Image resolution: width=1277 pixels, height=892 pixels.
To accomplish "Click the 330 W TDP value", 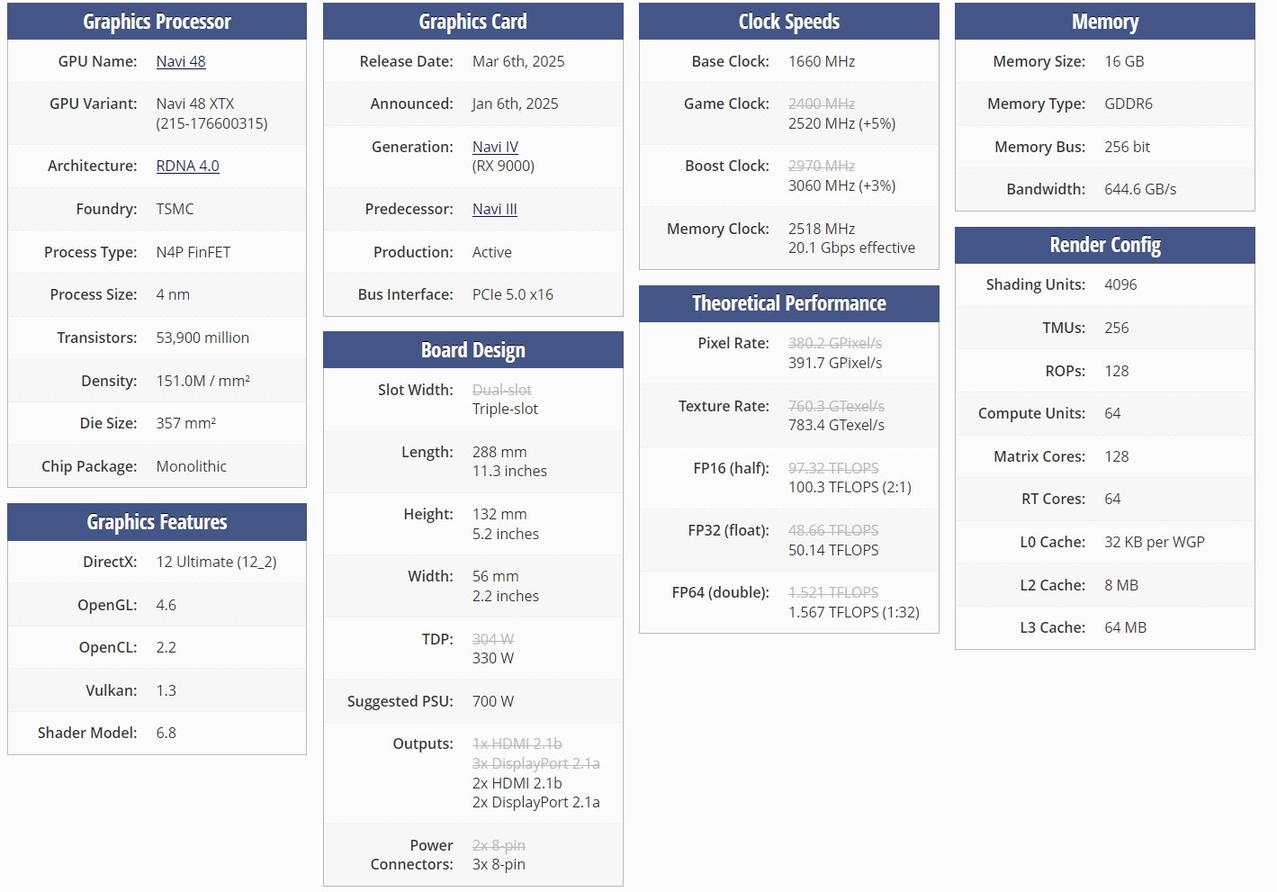I will pos(493,658).
